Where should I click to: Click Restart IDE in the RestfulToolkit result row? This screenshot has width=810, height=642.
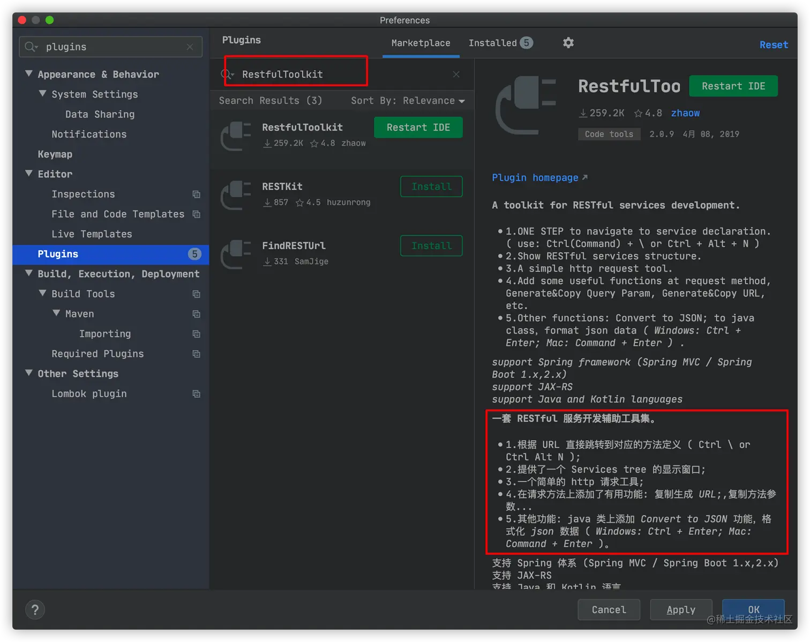click(418, 127)
